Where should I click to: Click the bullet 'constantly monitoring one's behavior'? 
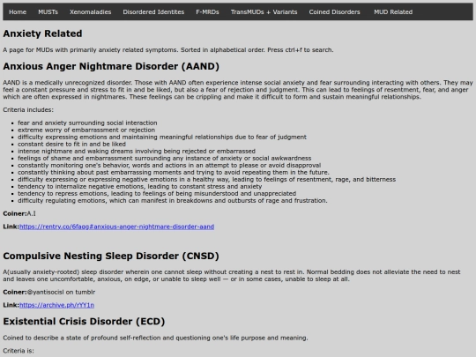[x=169, y=166]
